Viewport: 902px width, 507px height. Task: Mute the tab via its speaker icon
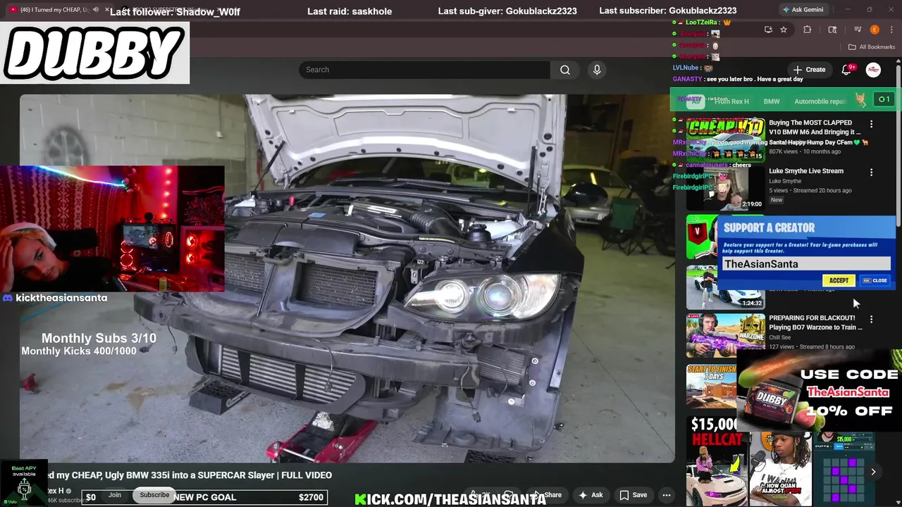coord(96,10)
